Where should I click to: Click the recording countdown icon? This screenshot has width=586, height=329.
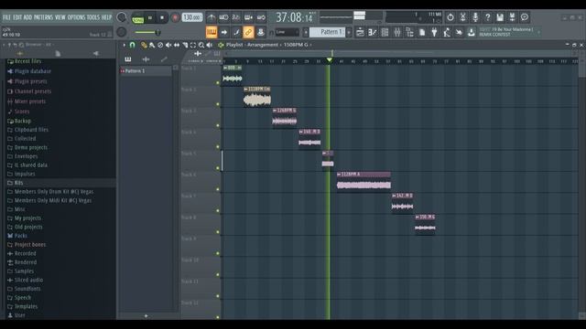coord(236,17)
